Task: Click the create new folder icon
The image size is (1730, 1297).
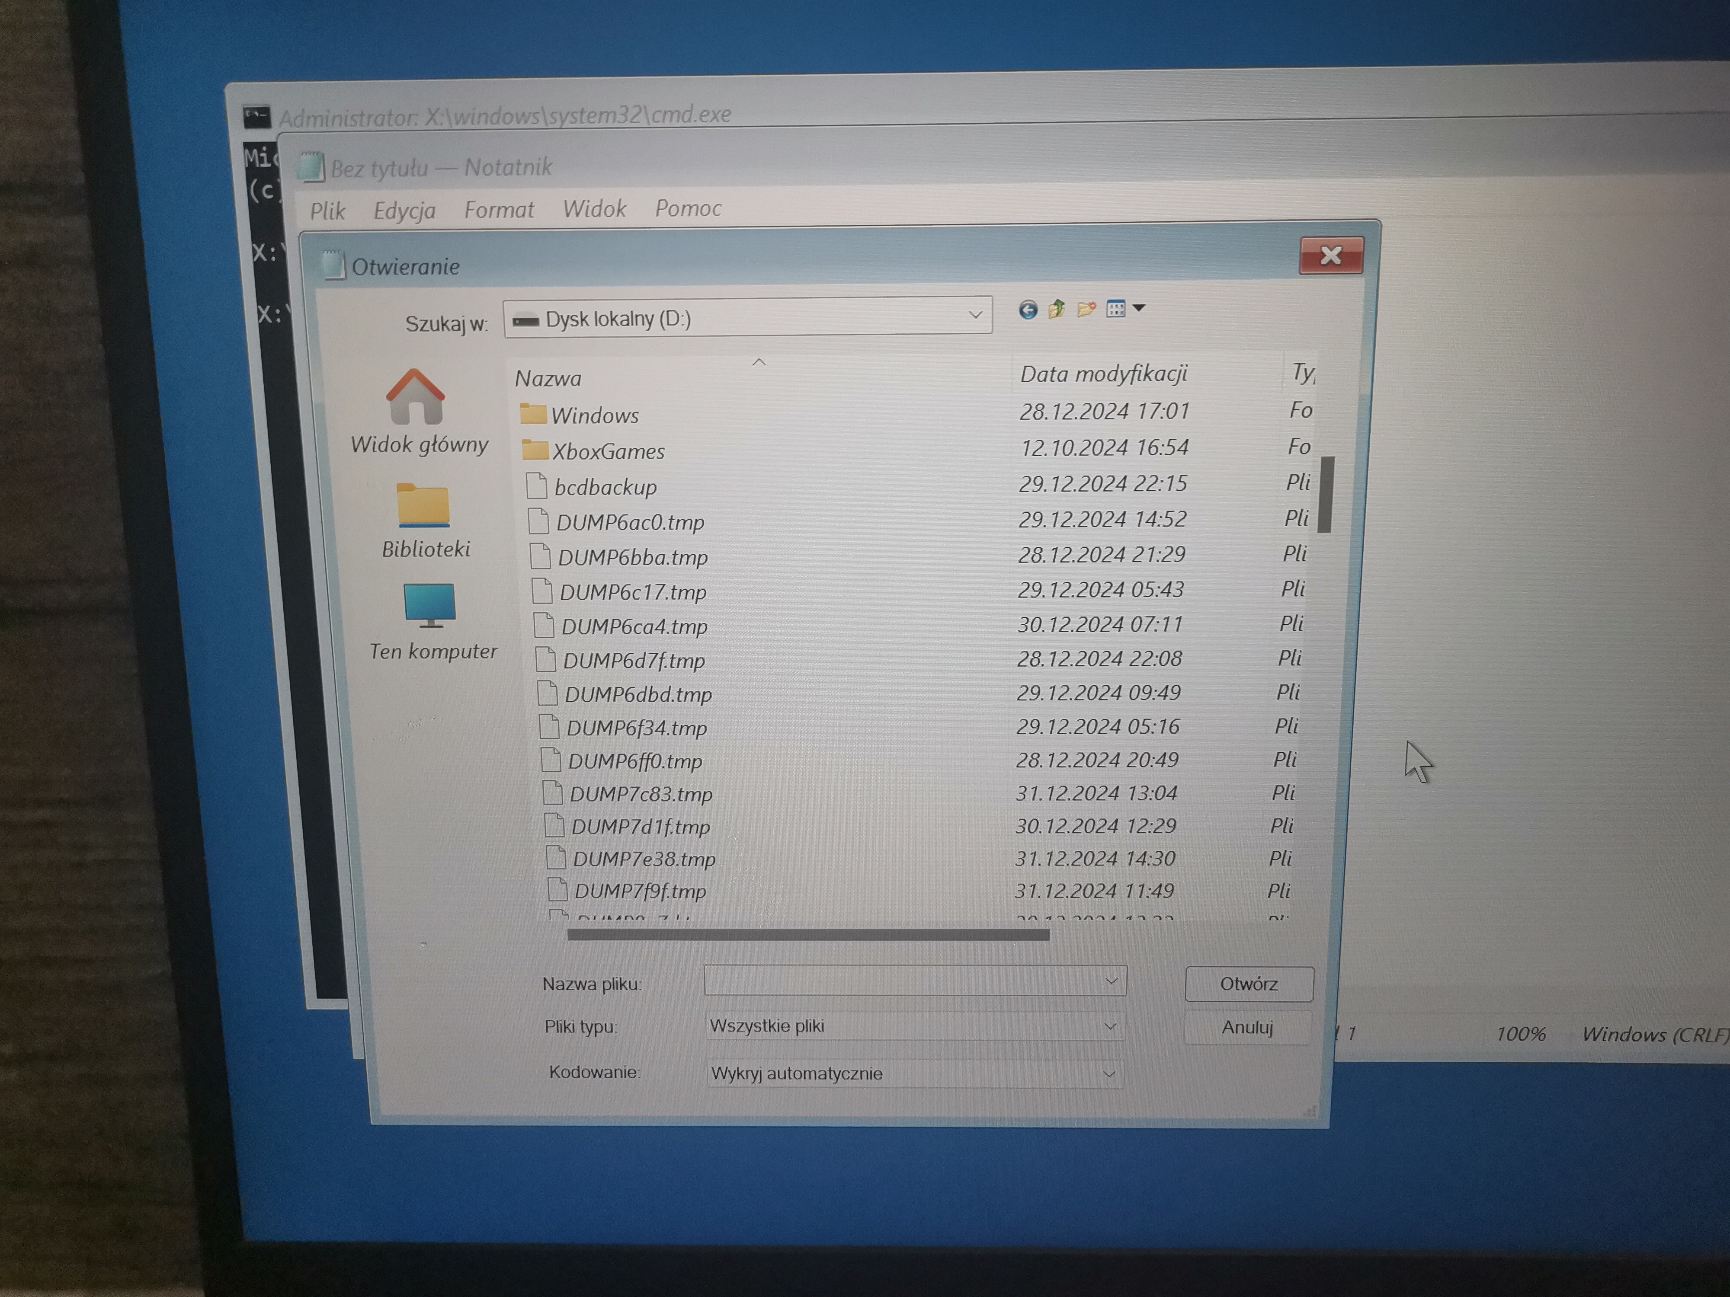Action: [1086, 310]
